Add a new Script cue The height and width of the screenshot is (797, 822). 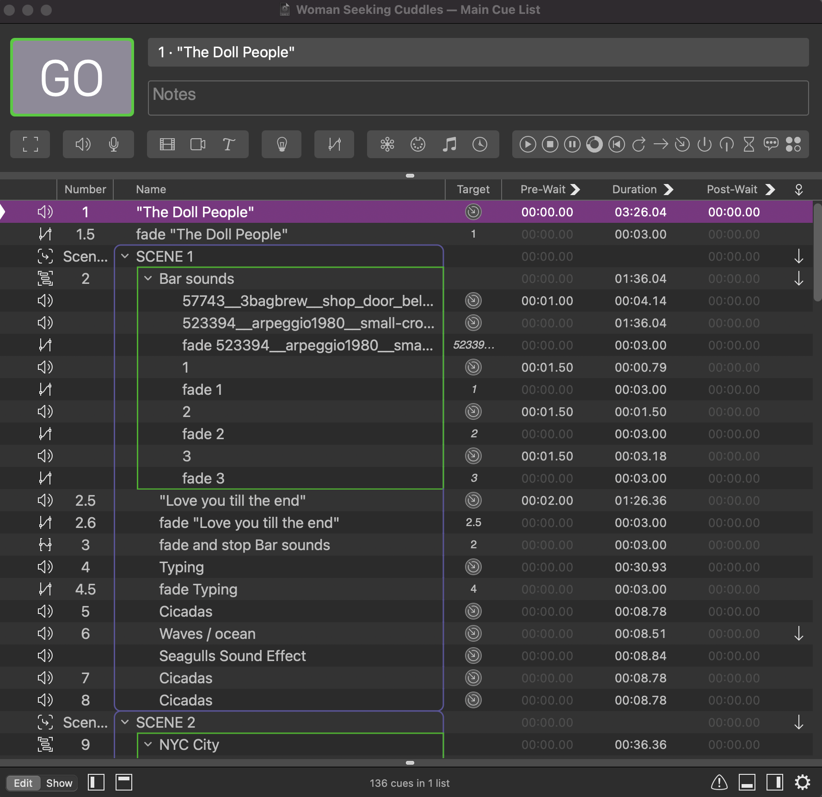(x=793, y=144)
